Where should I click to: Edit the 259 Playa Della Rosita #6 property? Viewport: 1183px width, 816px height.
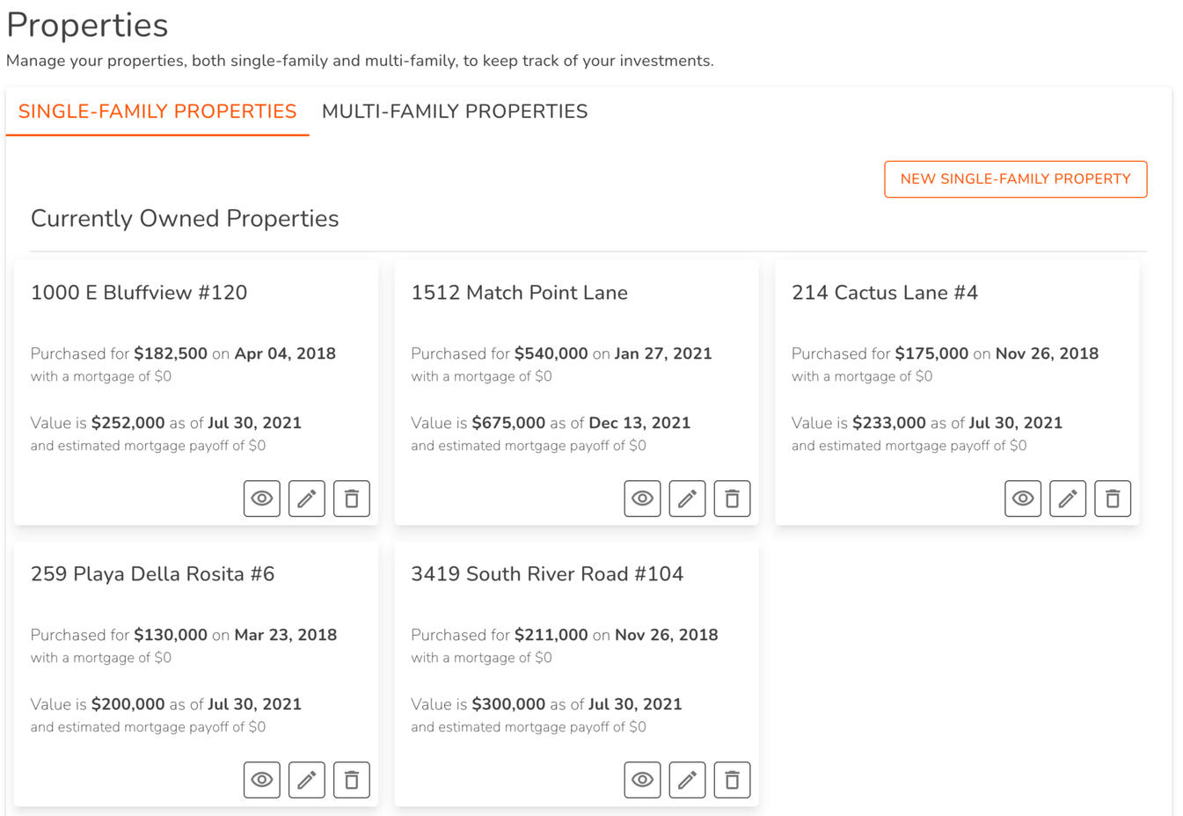click(307, 780)
